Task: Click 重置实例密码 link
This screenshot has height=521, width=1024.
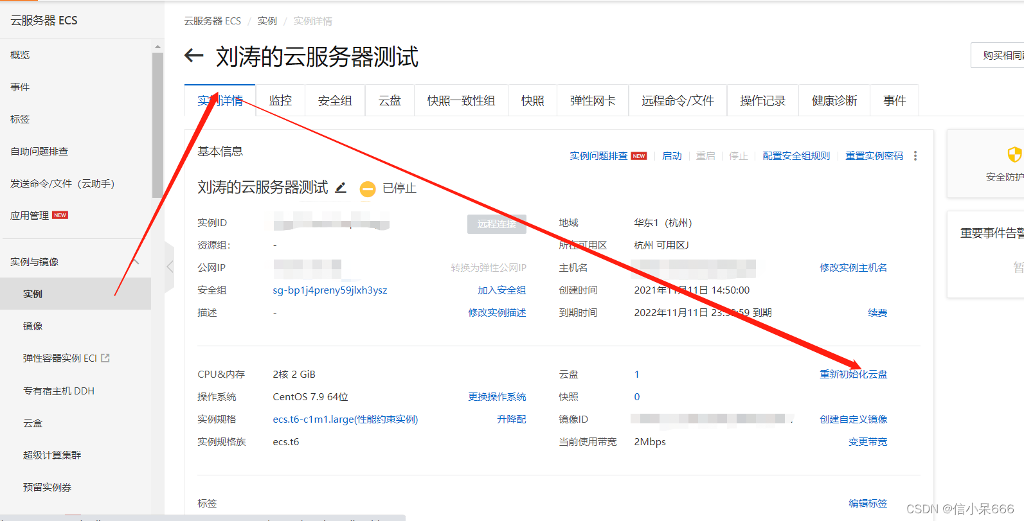Action: pos(874,156)
